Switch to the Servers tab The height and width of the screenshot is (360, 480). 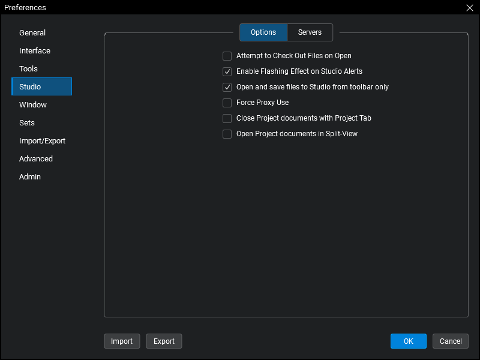click(x=310, y=32)
